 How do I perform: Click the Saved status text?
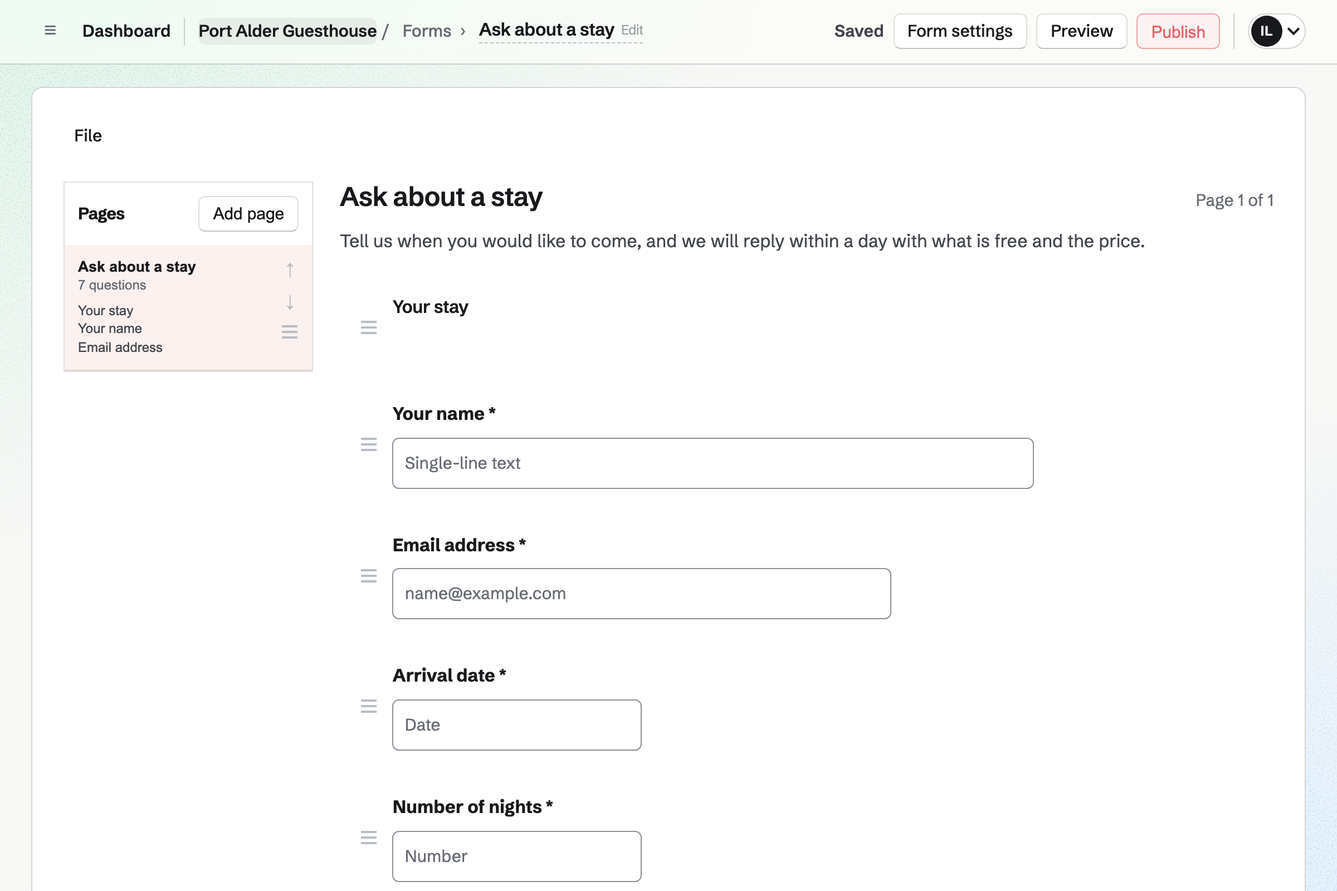click(859, 31)
